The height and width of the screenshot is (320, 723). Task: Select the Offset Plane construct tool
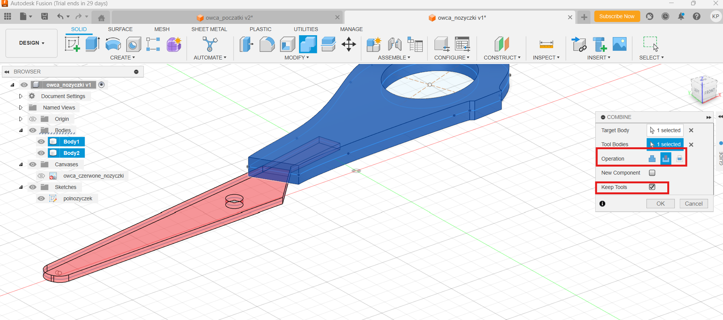tap(502, 44)
